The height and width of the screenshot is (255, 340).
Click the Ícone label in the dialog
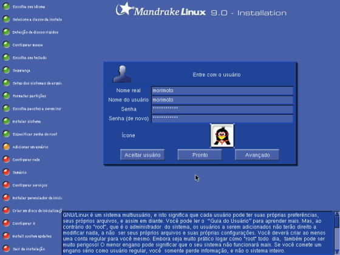click(x=128, y=135)
